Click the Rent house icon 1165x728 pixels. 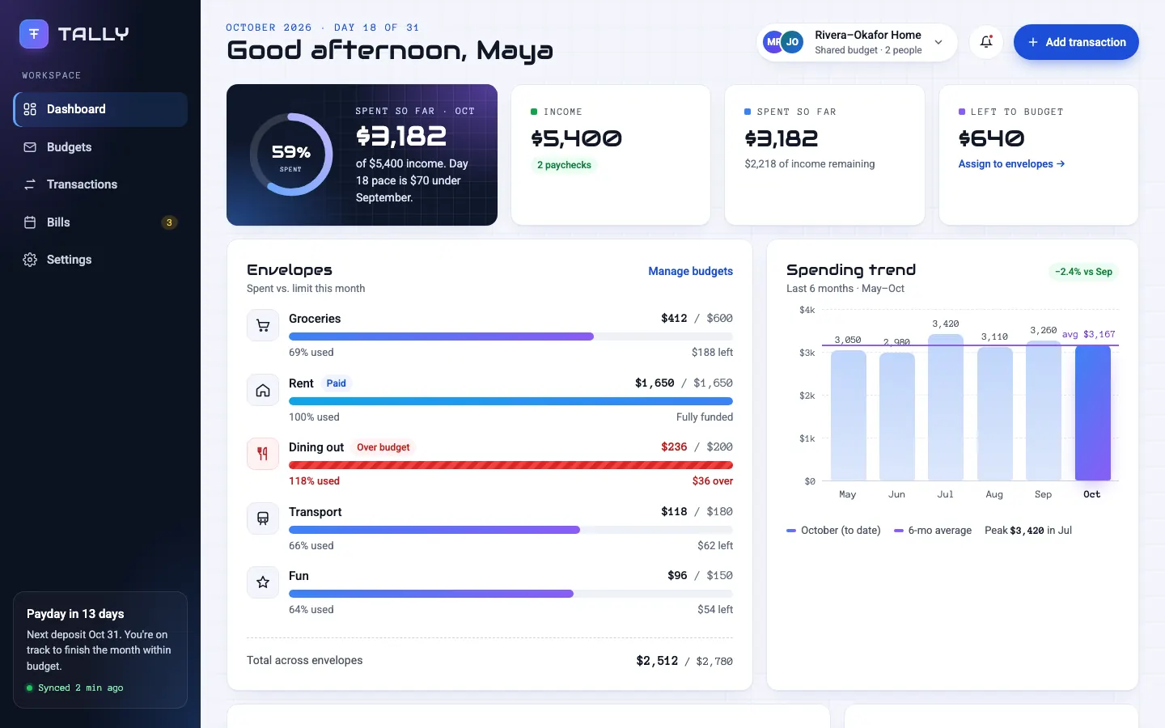click(x=263, y=390)
